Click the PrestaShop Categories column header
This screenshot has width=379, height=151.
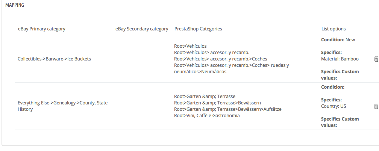198,29
